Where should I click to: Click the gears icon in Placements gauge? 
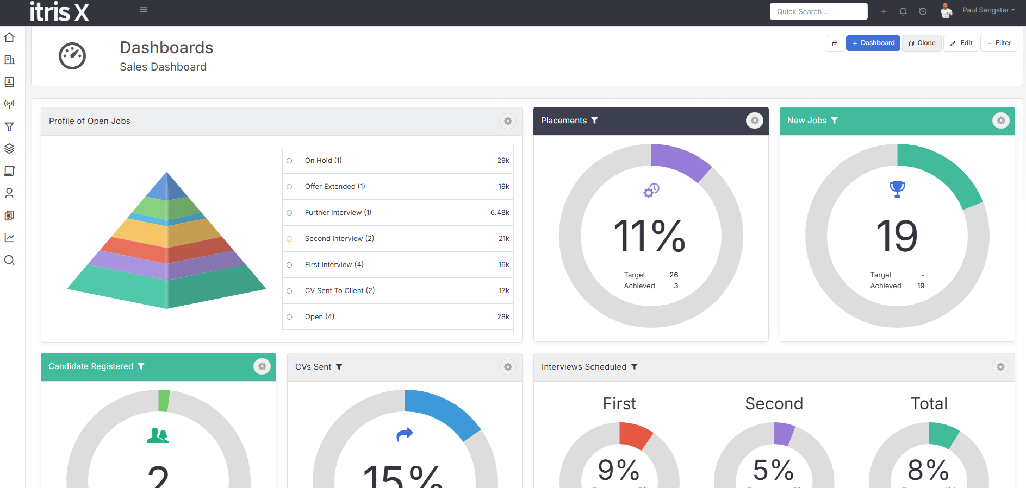[x=651, y=191]
